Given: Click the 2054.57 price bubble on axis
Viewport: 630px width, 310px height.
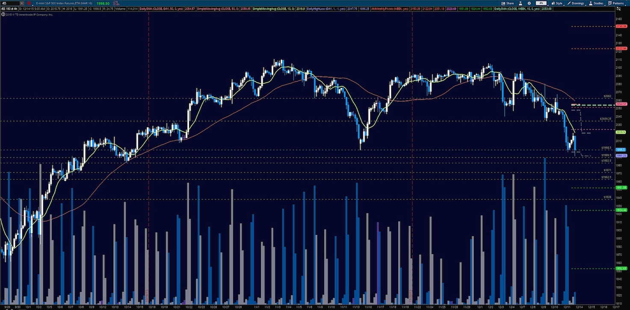Looking at the screenshot, I should tap(621, 104).
